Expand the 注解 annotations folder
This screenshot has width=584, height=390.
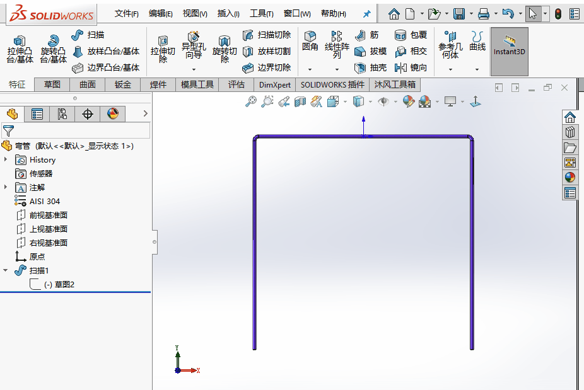click(x=6, y=187)
